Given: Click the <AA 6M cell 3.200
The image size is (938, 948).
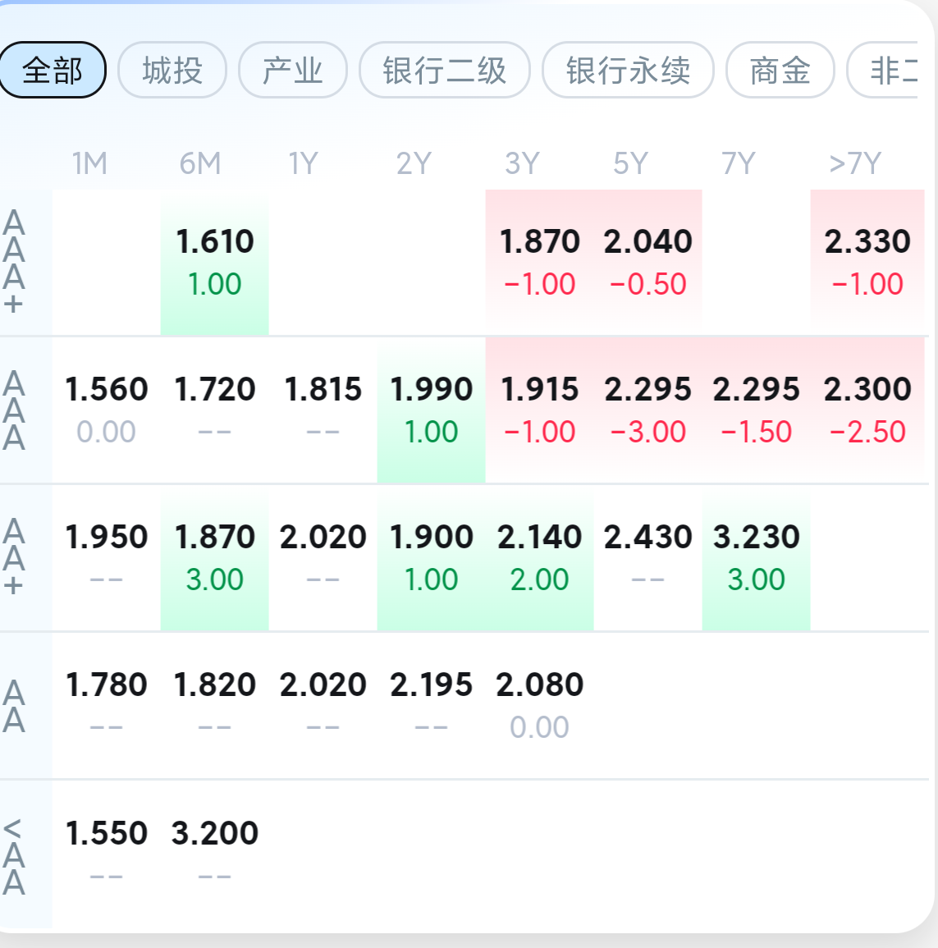Looking at the screenshot, I should [x=215, y=853].
